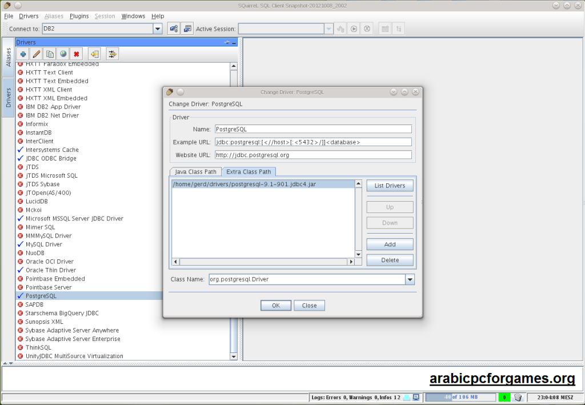Click the class path list horizontal scroll right arrow
The image size is (585, 405).
(x=351, y=262)
